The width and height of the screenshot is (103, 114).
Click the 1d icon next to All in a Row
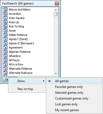click(x=5, y=64)
